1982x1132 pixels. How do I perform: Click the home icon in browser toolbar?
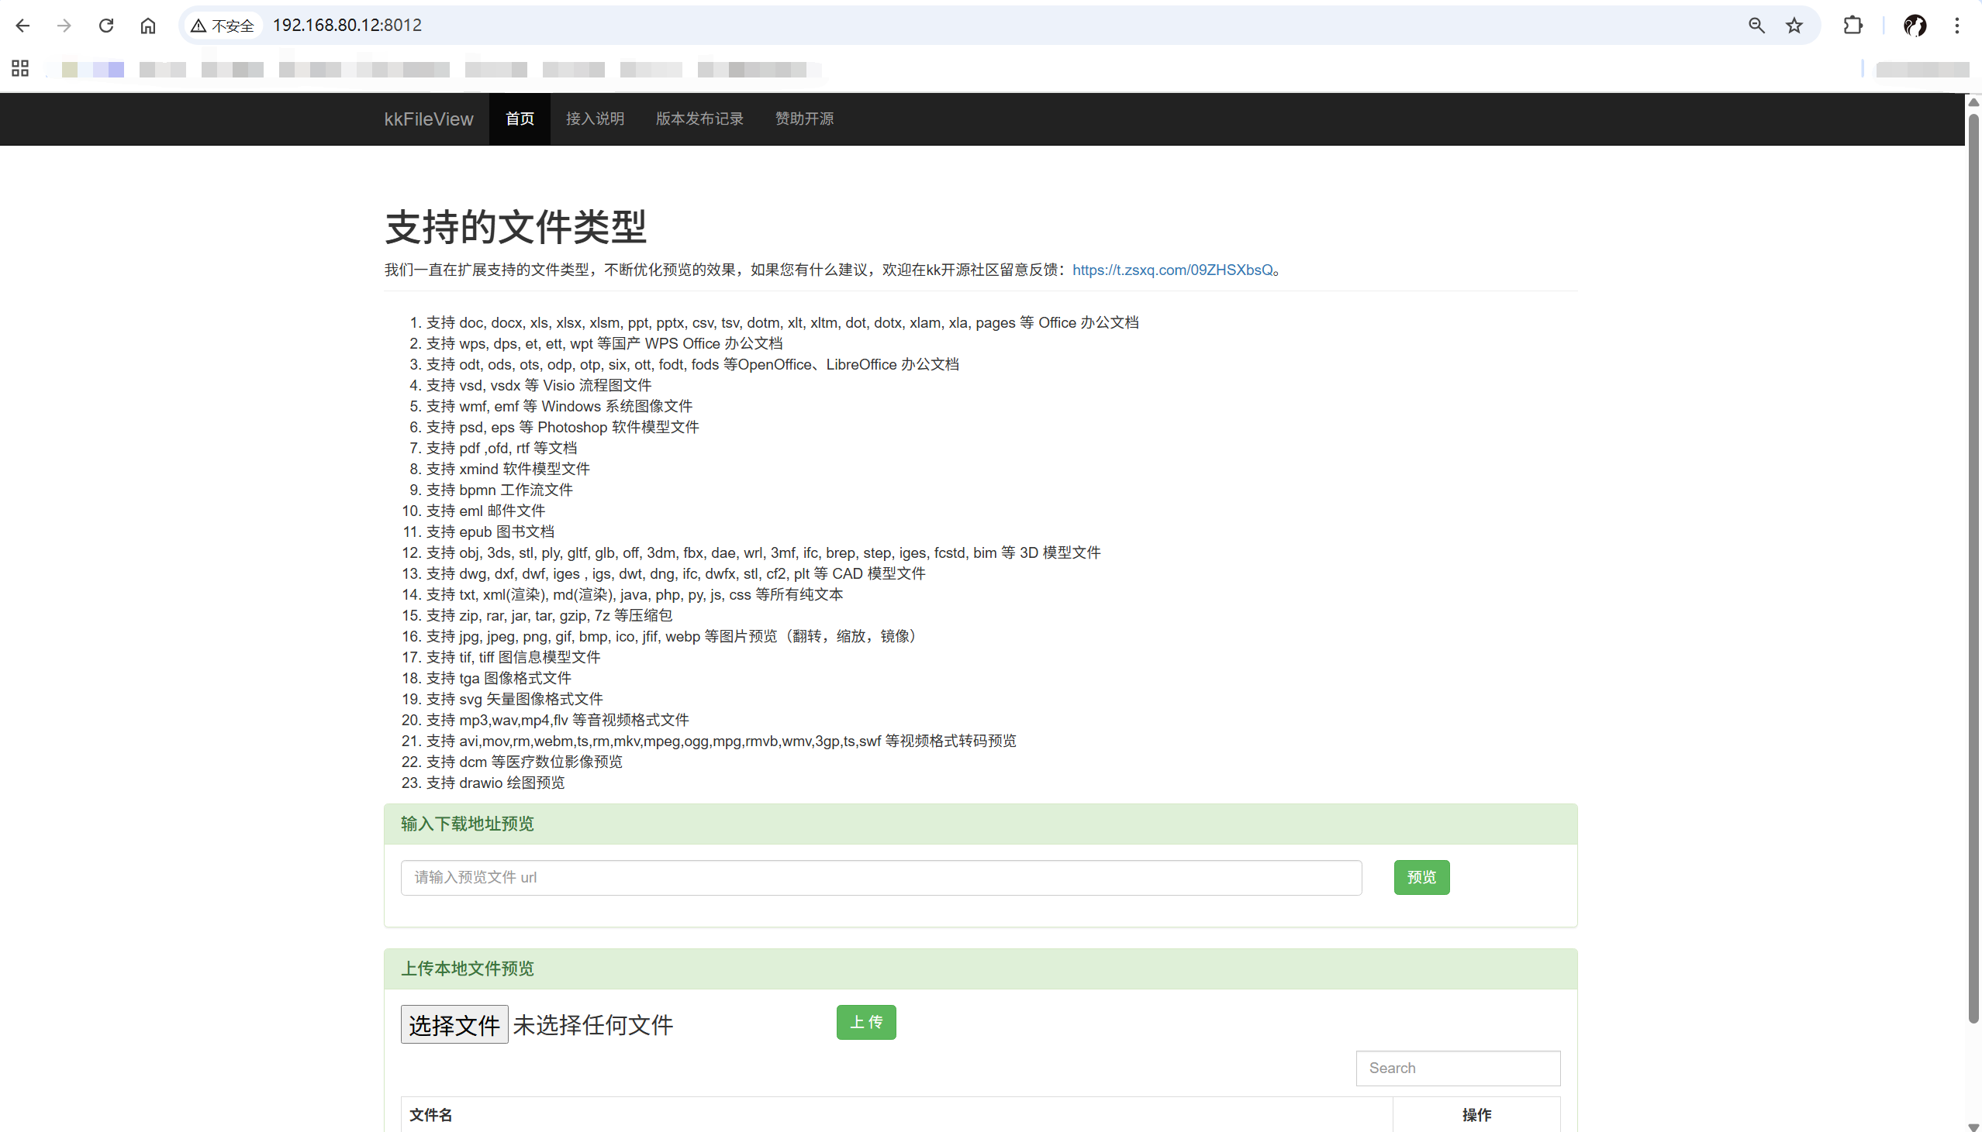coord(148,26)
